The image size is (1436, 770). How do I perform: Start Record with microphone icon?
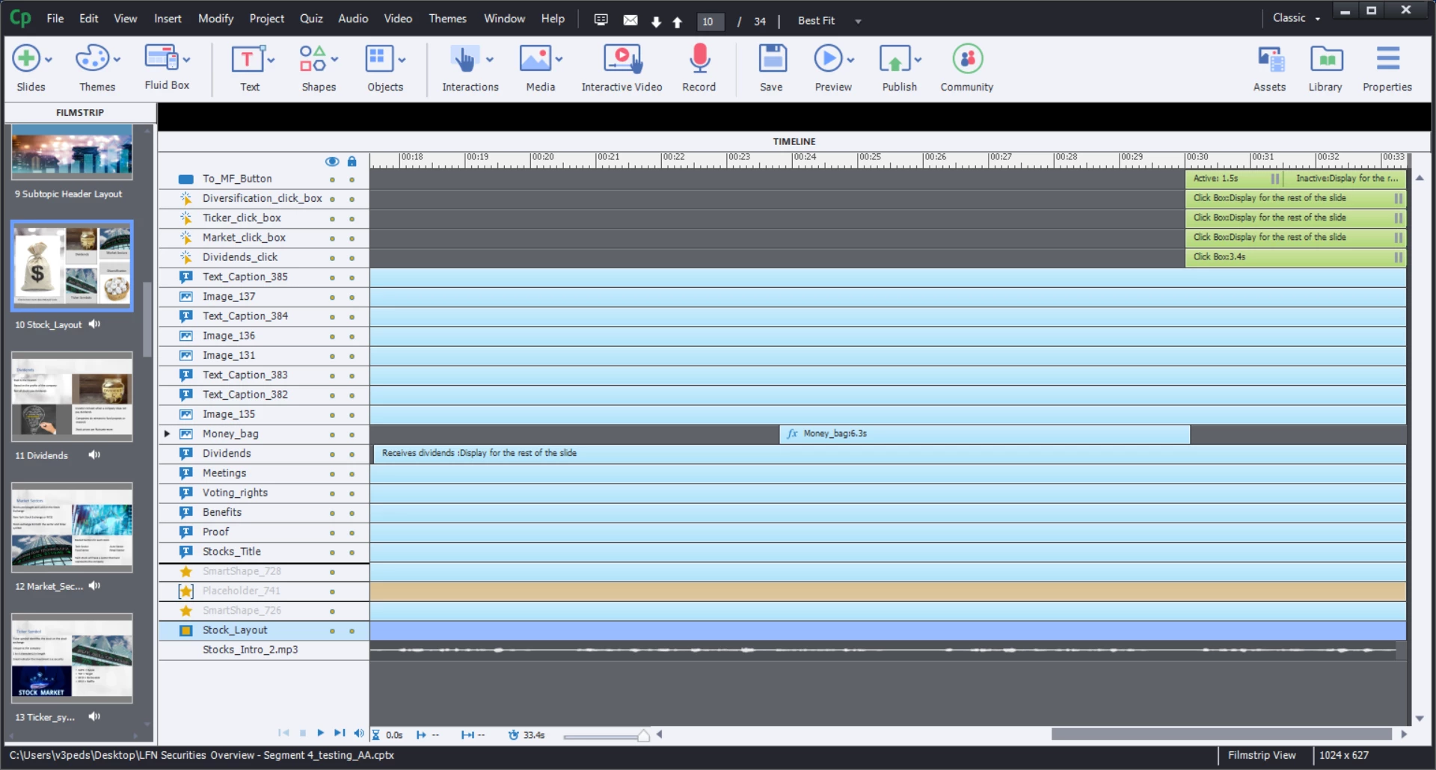coord(699,58)
